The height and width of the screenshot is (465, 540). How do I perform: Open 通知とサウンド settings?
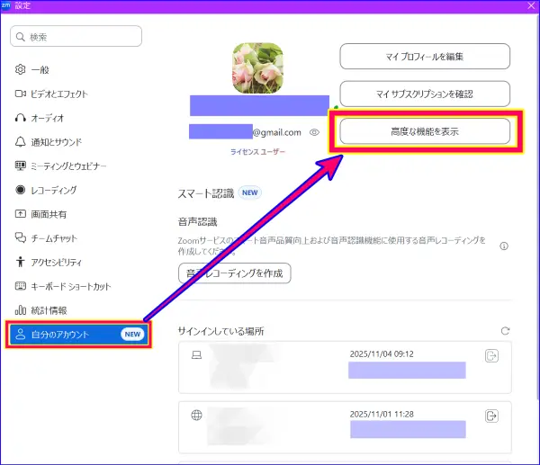coord(49,142)
